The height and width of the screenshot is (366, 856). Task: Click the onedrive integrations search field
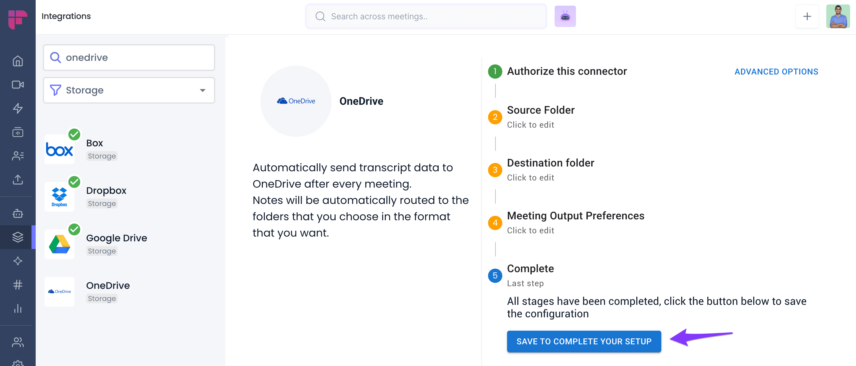129,58
